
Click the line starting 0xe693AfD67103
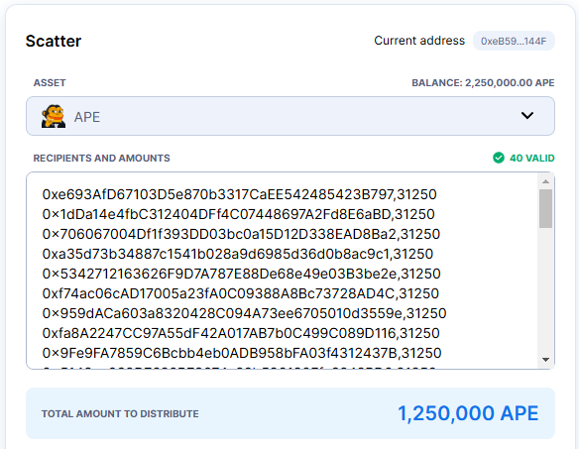click(239, 194)
